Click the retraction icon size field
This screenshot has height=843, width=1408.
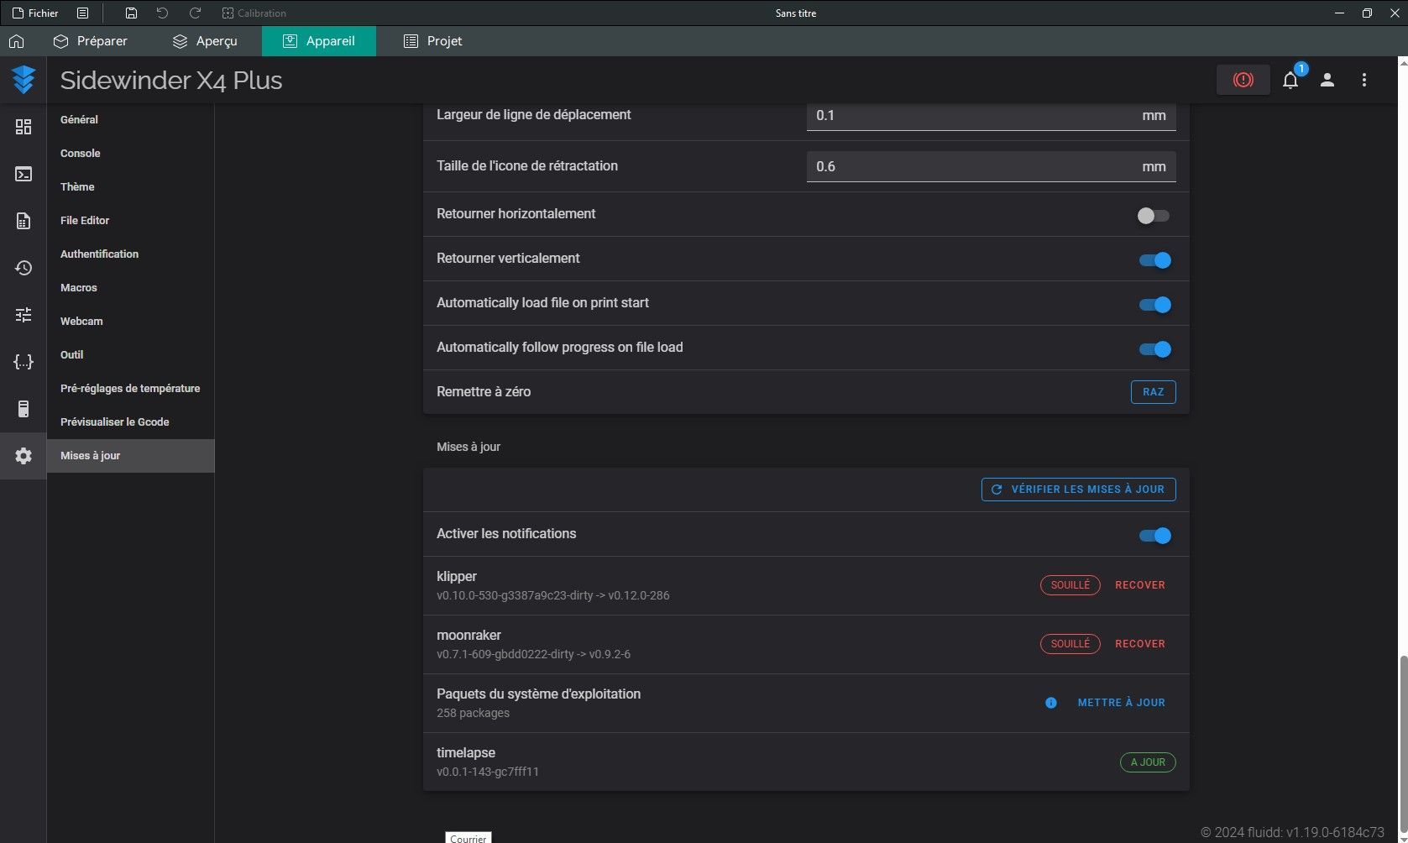(x=991, y=166)
